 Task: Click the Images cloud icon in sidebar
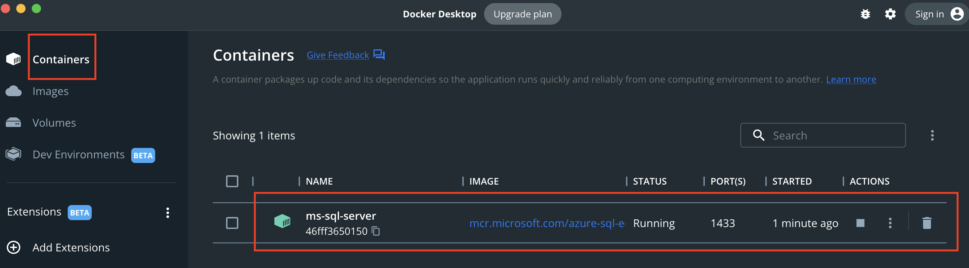point(14,91)
